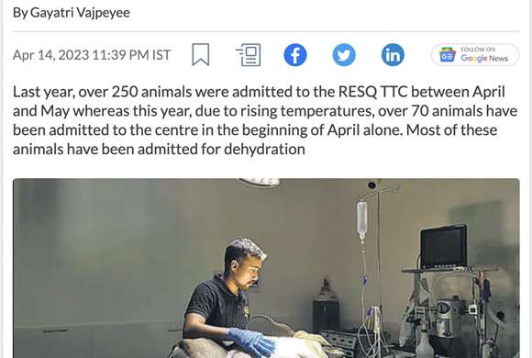Open the article summary reader icon
The width and height of the screenshot is (532, 358).
point(249,55)
